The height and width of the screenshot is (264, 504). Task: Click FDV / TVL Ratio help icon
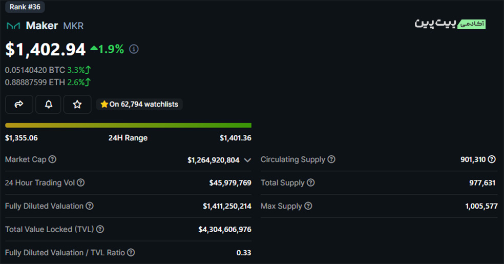click(x=131, y=252)
